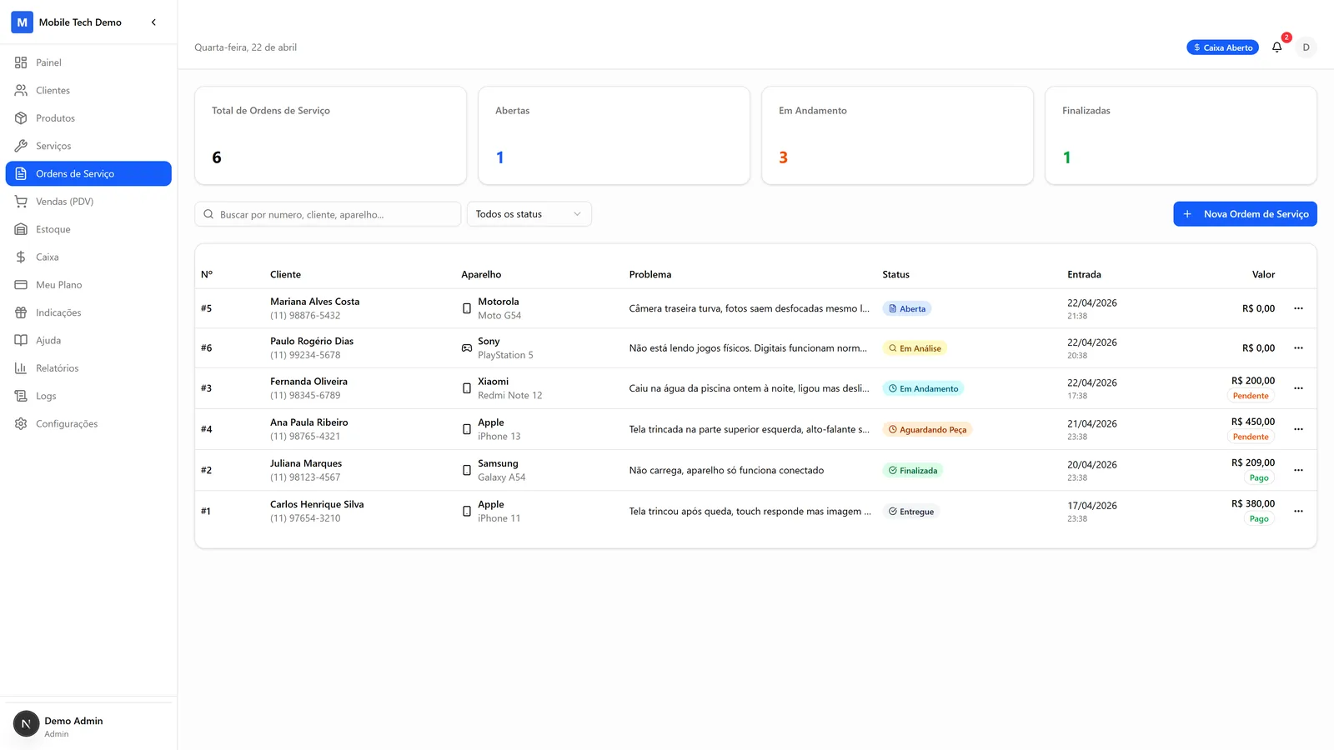Click the Serviços wrench icon
This screenshot has height=750, width=1334.
(x=21, y=146)
